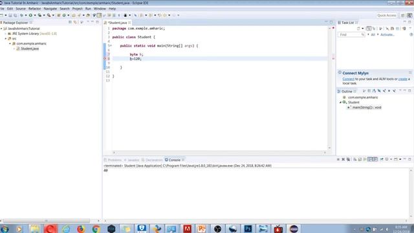The height and width of the screenshot is (233, 414).
Task: Click the Run (green play) toolbar button
Action: (30, 16)
